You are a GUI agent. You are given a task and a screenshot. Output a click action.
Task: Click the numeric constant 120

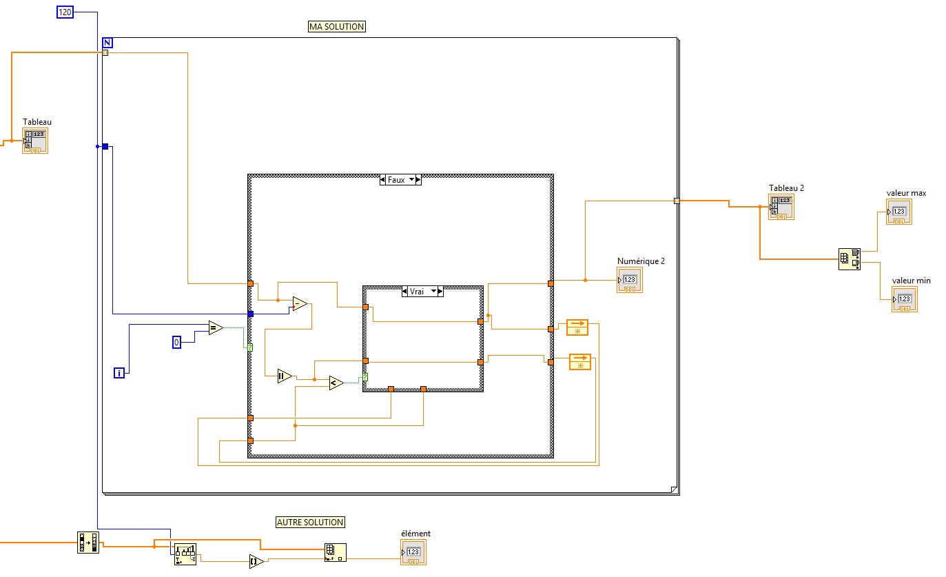[x=63, y=12]
